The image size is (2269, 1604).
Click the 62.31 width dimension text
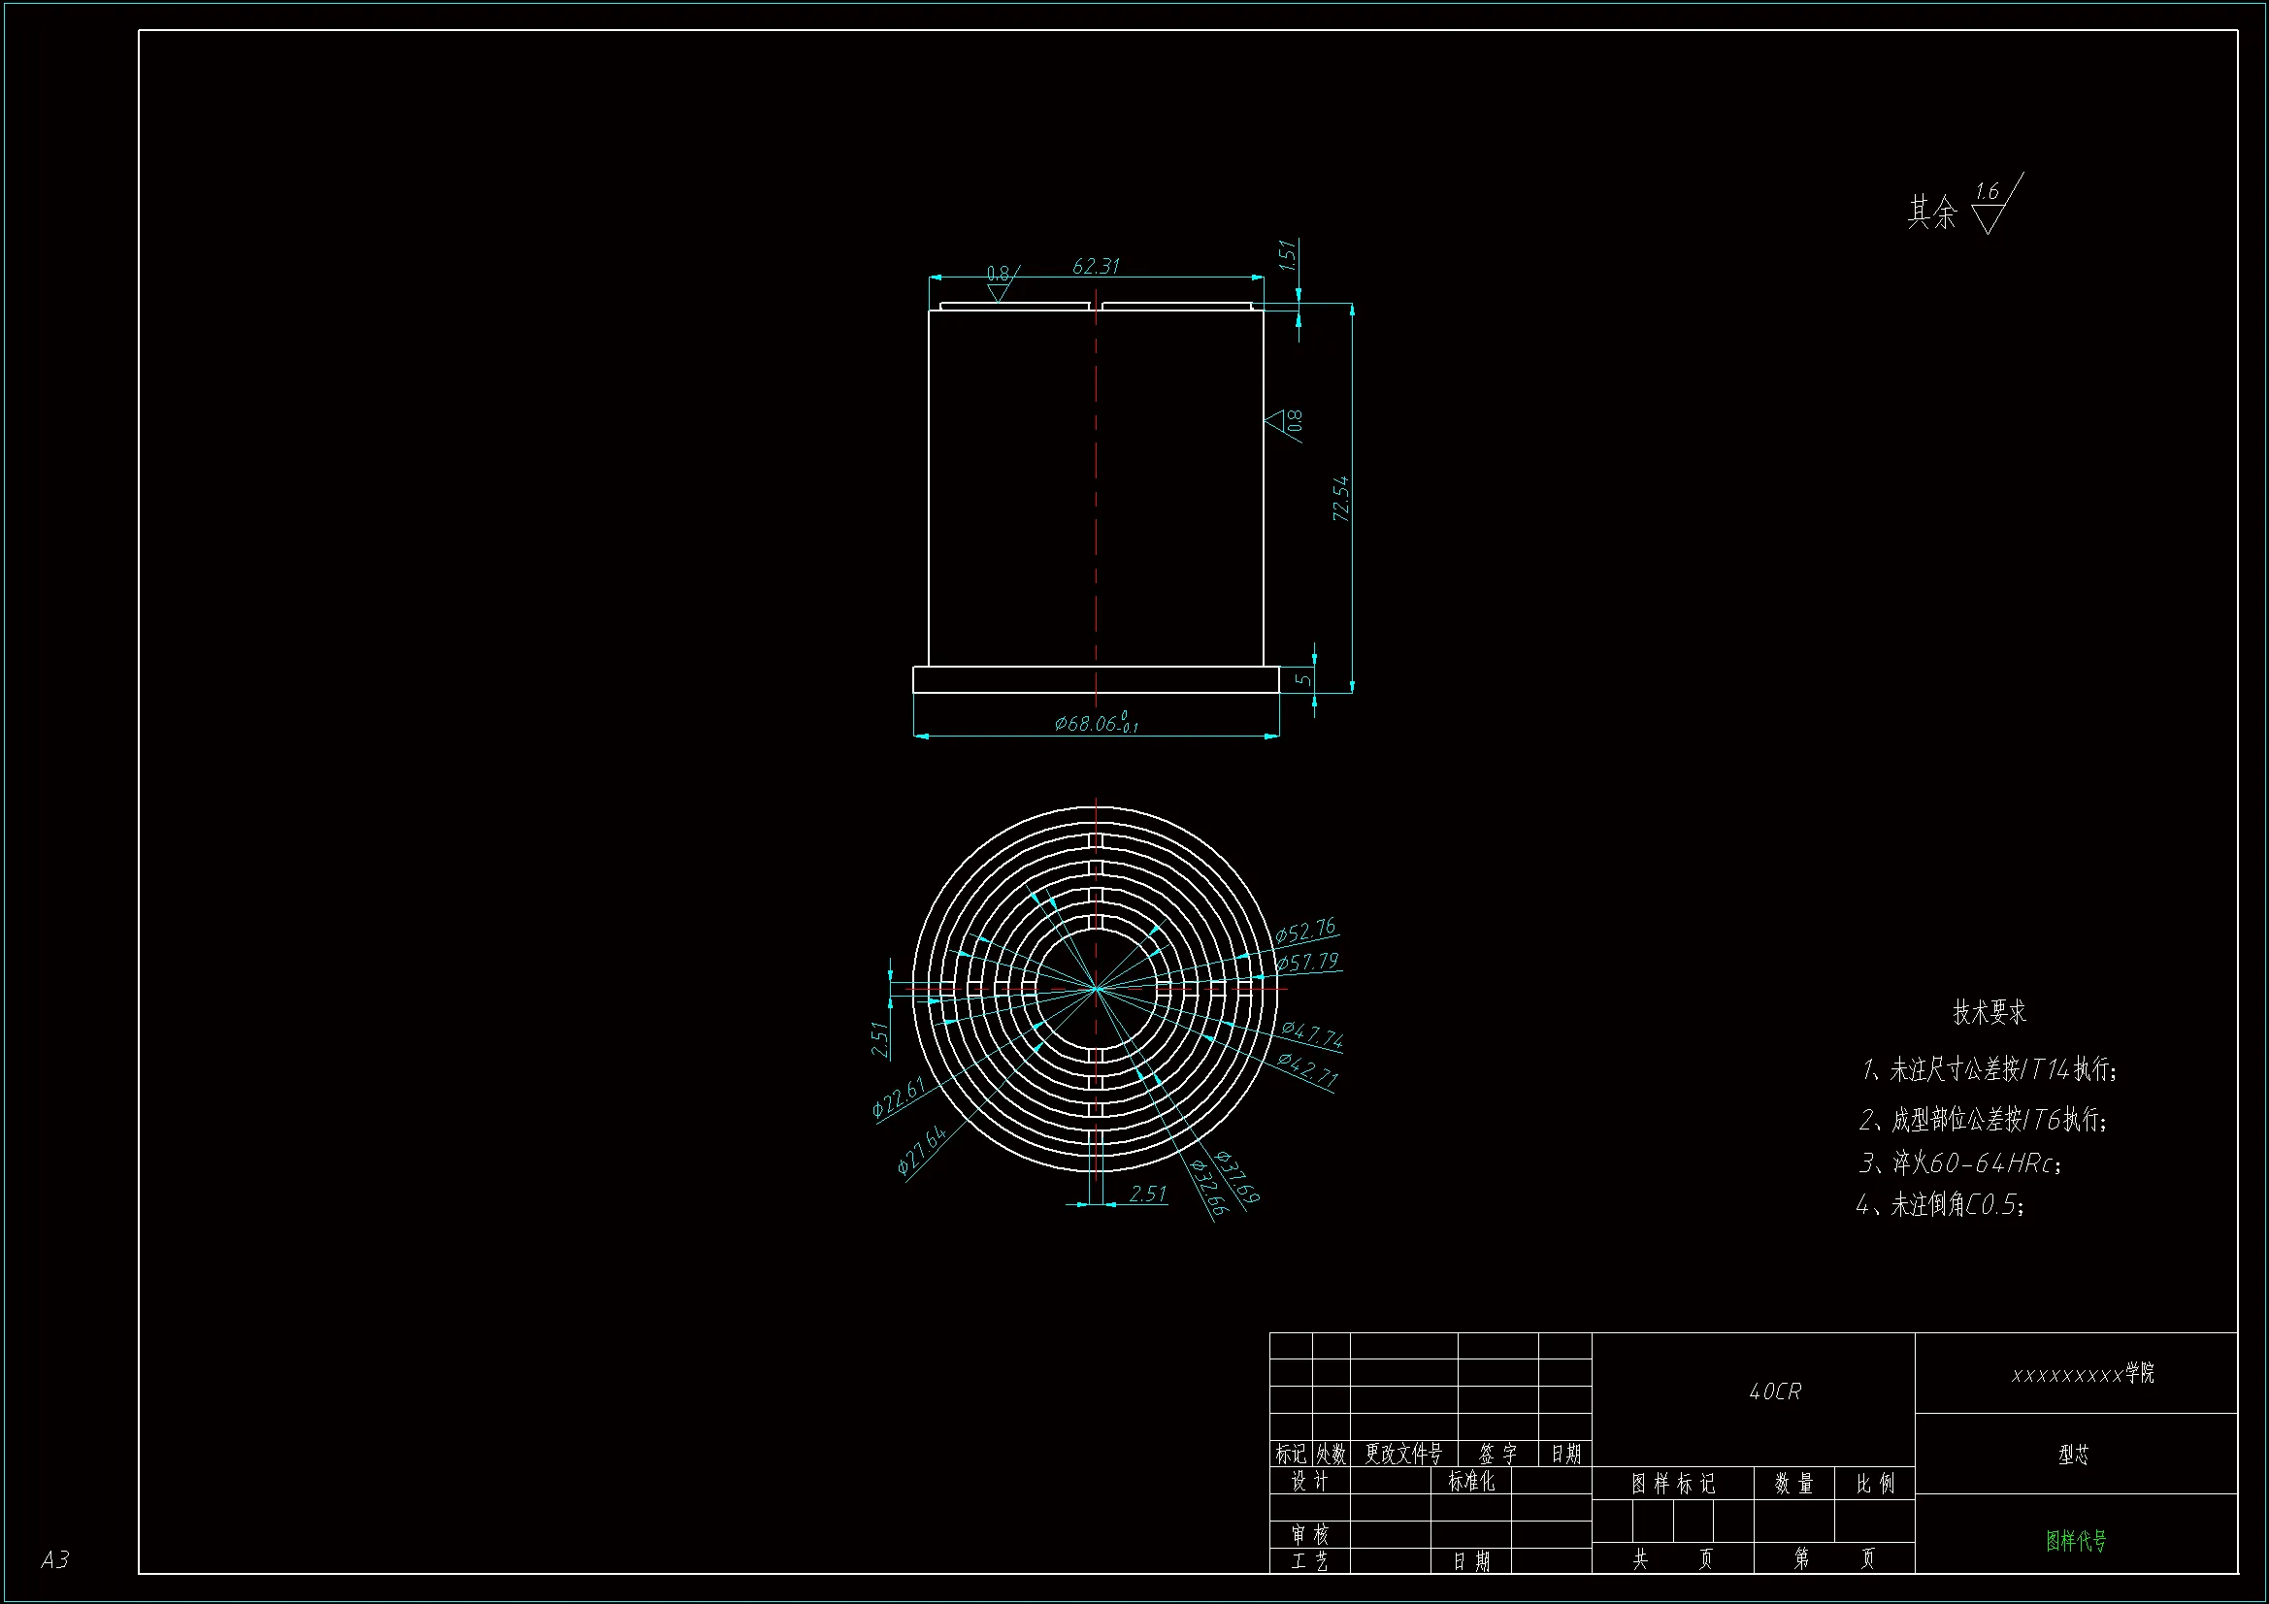(x=1095, y=267)
